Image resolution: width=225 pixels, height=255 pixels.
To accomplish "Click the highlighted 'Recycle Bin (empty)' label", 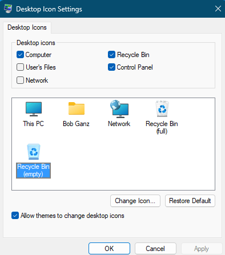I will click(x=33, y=171).
